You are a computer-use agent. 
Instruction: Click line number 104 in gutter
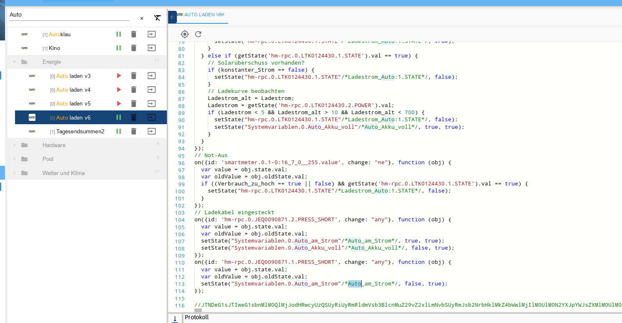180,220
